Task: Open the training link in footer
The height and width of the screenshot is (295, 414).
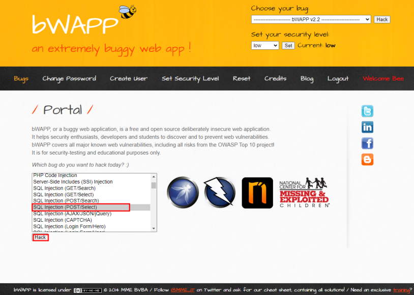Action: [401, 290]
